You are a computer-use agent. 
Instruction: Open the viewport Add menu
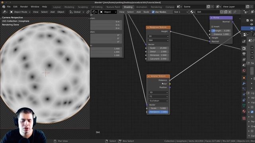point(52,12)
